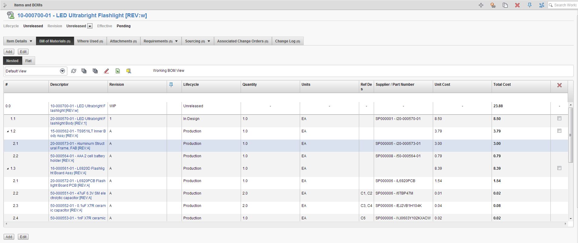Open 15-000562-01 TS951ILT Inner Body Assy link

(x=78, y=133)
